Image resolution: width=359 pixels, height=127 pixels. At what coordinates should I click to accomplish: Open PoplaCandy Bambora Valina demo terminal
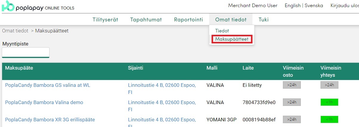[x=44, y=102]
